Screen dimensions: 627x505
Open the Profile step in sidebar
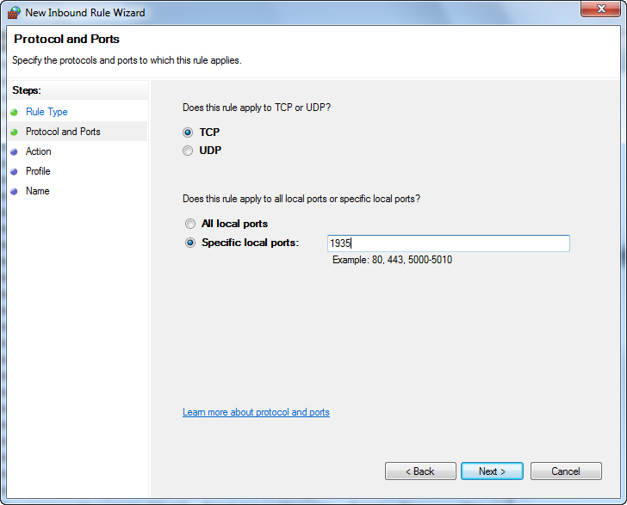tap(38, 171)
